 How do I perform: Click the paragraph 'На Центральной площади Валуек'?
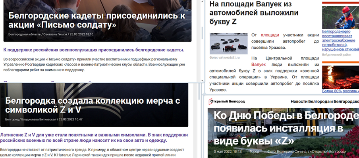tap(264, 74)
